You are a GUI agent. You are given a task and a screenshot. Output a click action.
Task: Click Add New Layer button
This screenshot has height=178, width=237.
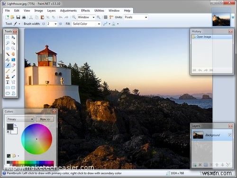(194, 165)
